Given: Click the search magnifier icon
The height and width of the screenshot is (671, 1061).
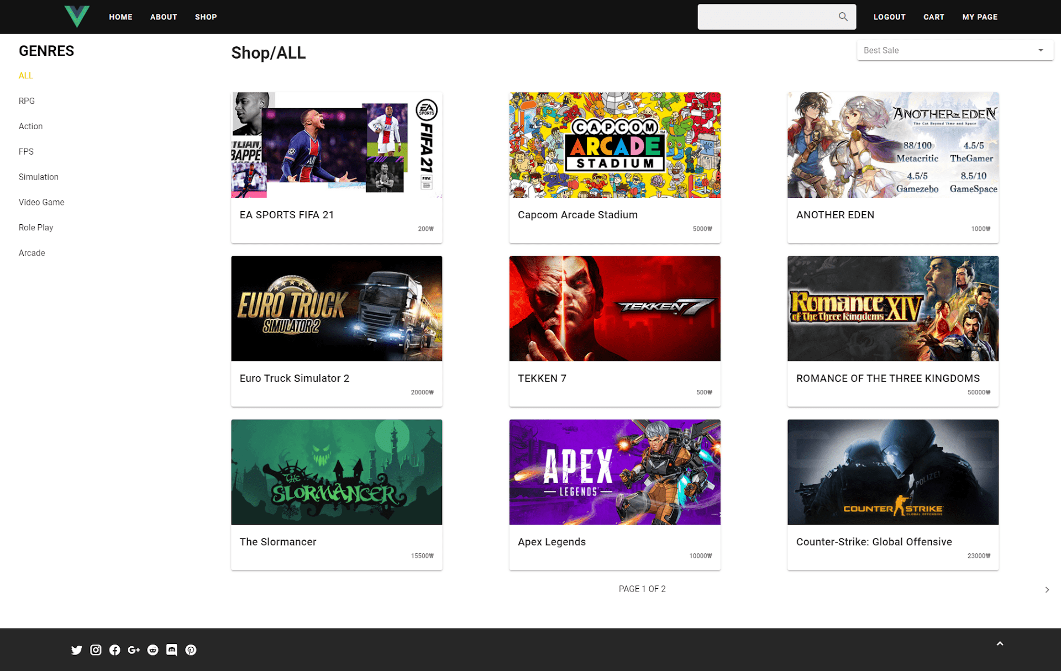Looking at the screenshot, I should coord(843,17).
